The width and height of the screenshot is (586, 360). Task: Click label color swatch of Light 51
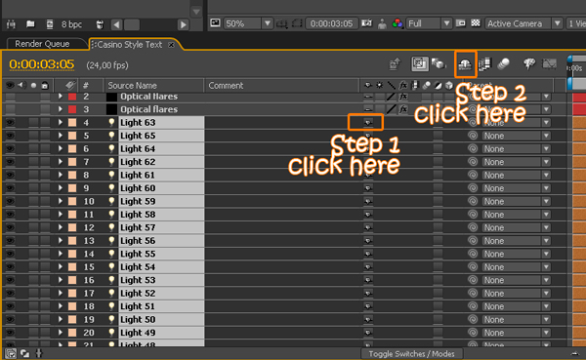pos(72,306)
